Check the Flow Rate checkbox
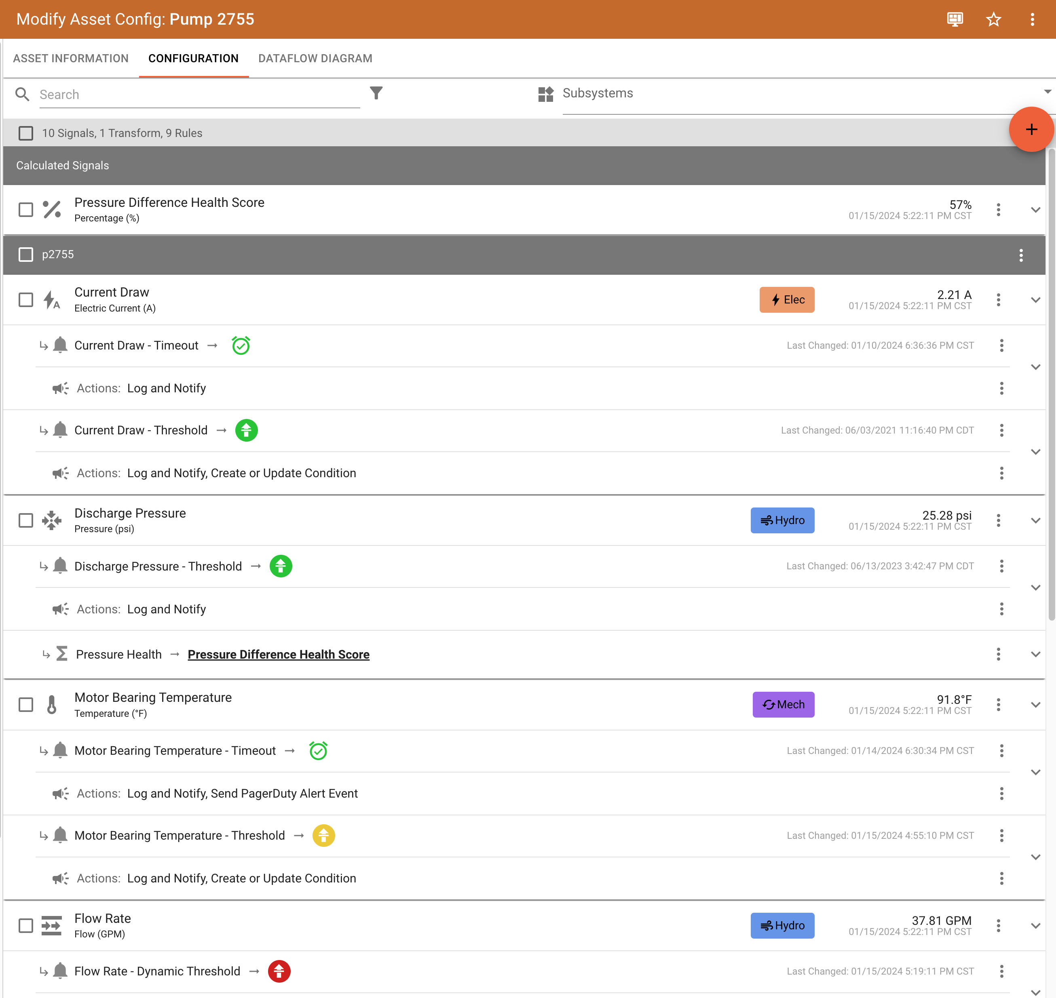Image resolution: width=1056 pixels, height=998 pixels. coord(25,925)
